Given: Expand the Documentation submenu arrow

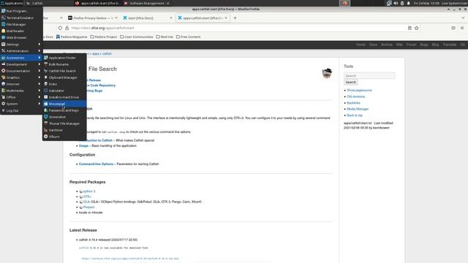Looking at the screenshot, I should [39, 71].
